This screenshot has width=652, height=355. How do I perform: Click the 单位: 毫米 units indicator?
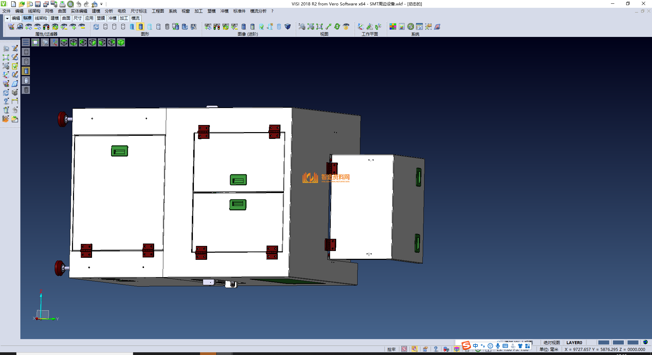click(x=549, y=349)
